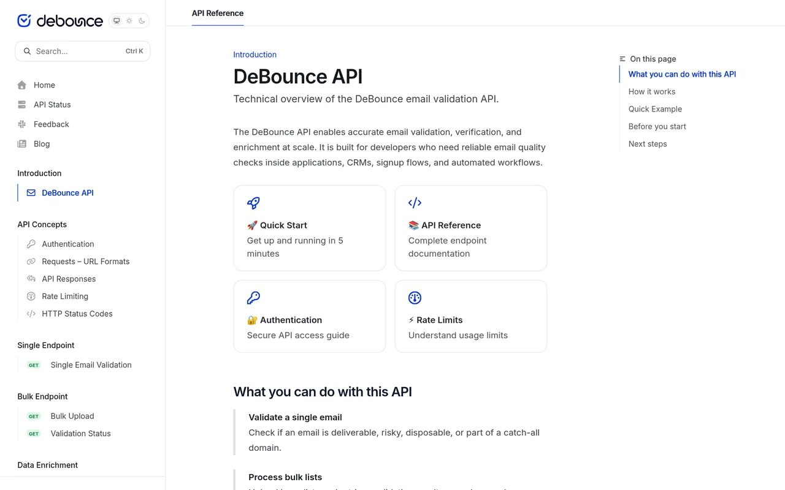Open the Rate Limits card title
785x490 pixels.
click(x=439, y=320)
